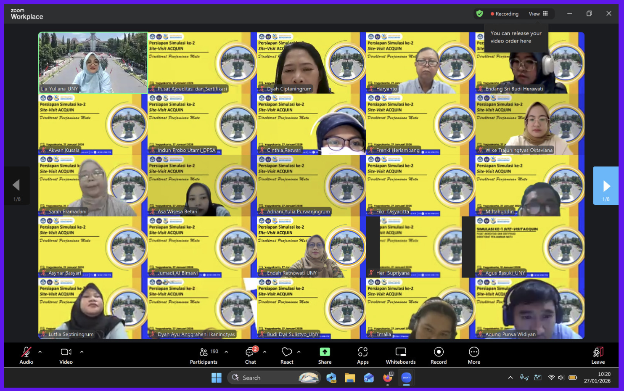Open the View layout menu
The width and height of the screenshot is (624, 391).
[x=538, y=14]
